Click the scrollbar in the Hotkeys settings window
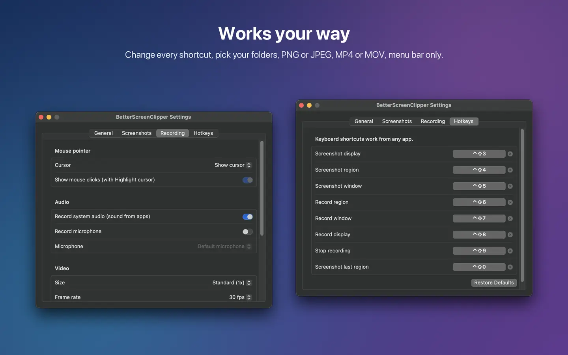This screenshot has height=355, width=568. 522,205
